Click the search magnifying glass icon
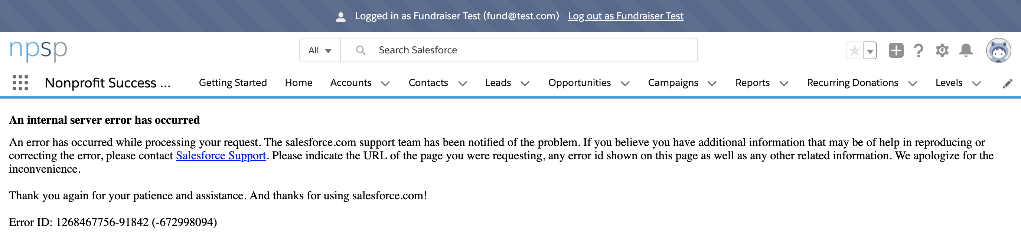The width and height of the screenshot is (1021, 246). coord(361,50)
